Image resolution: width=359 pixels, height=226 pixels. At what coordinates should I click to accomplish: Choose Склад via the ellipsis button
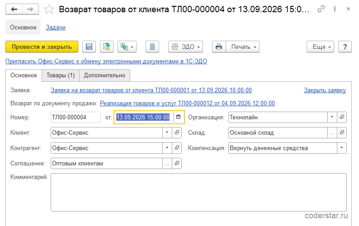[x=332, y=132]
